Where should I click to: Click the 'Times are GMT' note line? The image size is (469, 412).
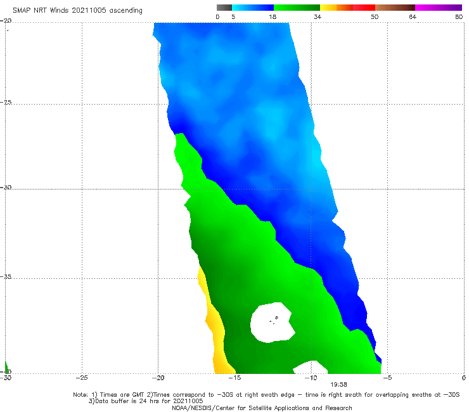tap(266, 395)
